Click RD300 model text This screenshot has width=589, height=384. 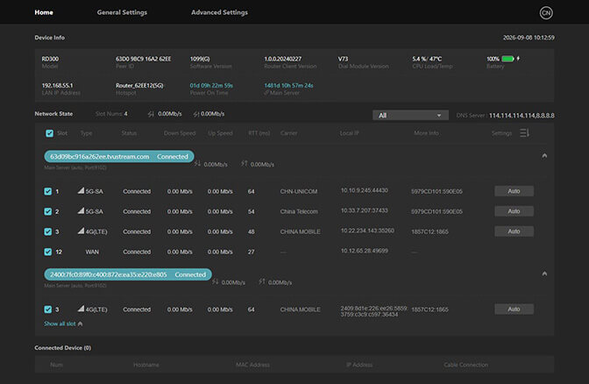click(50, 59)
